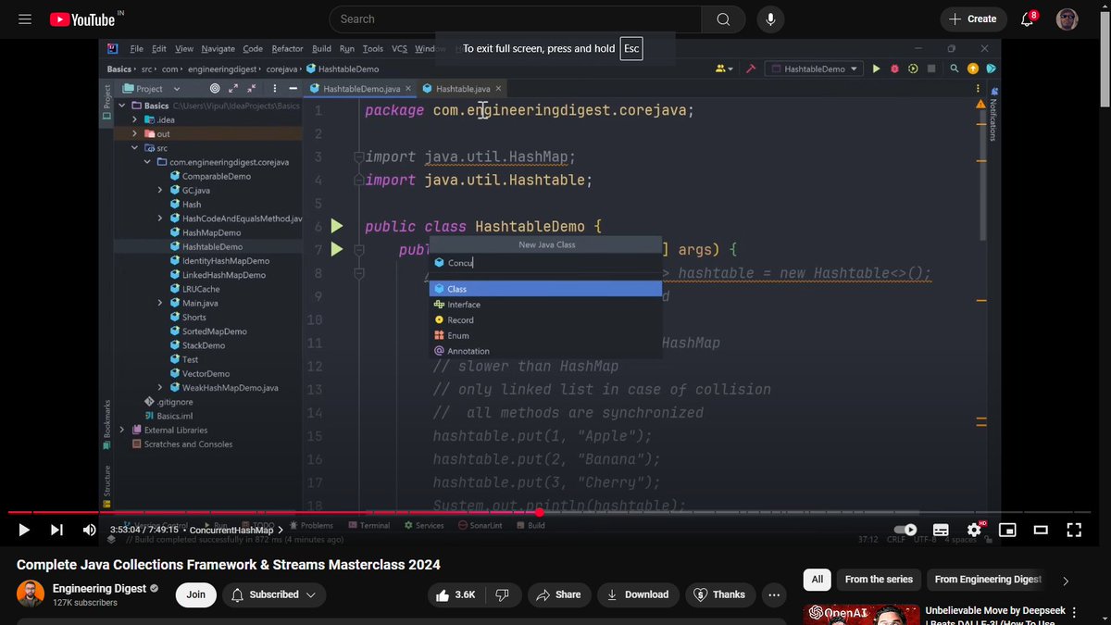The width and height of the screenshot is (1111, 625).
Task: Skip to next video
Action: [x=56, y=530]
